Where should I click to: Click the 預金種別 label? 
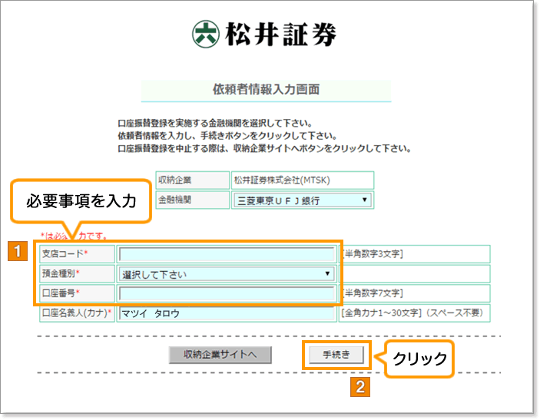(x=61, y=273)
